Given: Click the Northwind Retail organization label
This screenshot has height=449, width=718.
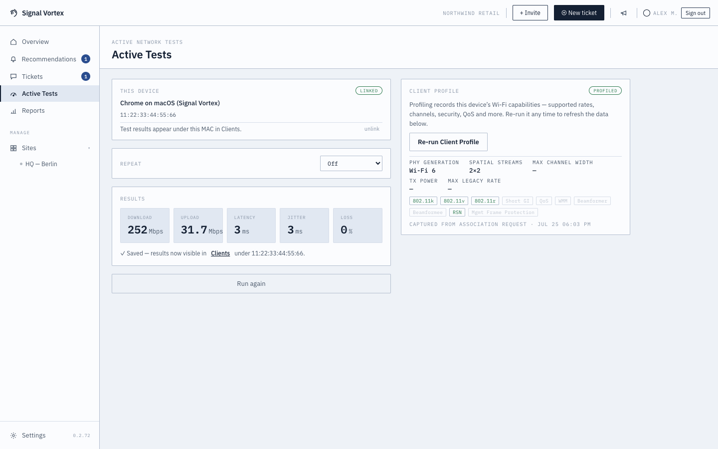Looking at the screenshot, I should (x=471, y=13).
